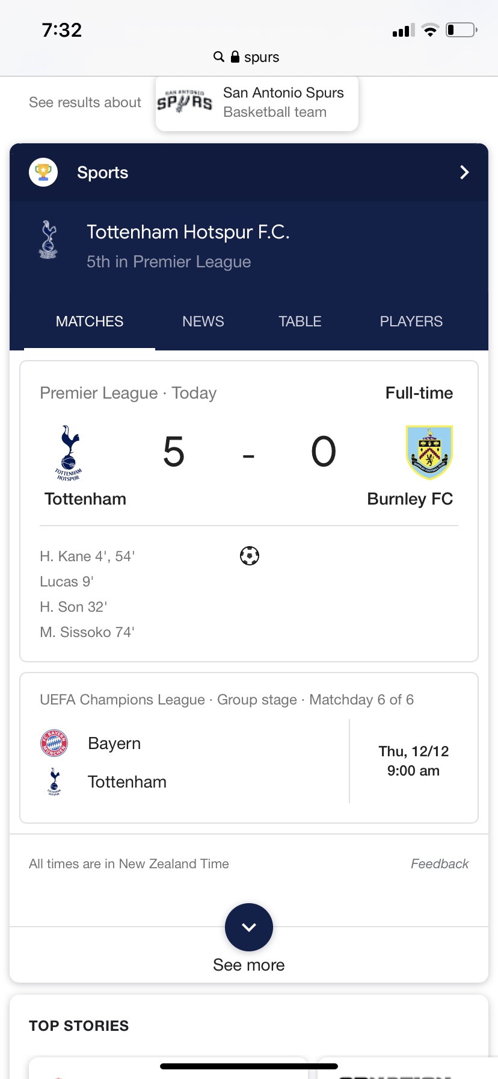Tap the search magnifier icon in address bar
The height and width of the screenshot is (1079, 498).
coord(219,57)
